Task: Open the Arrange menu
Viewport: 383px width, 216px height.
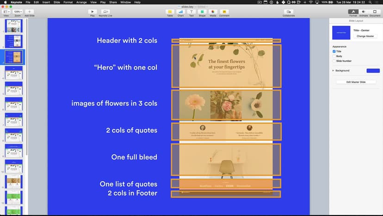Action: [81, 2]
